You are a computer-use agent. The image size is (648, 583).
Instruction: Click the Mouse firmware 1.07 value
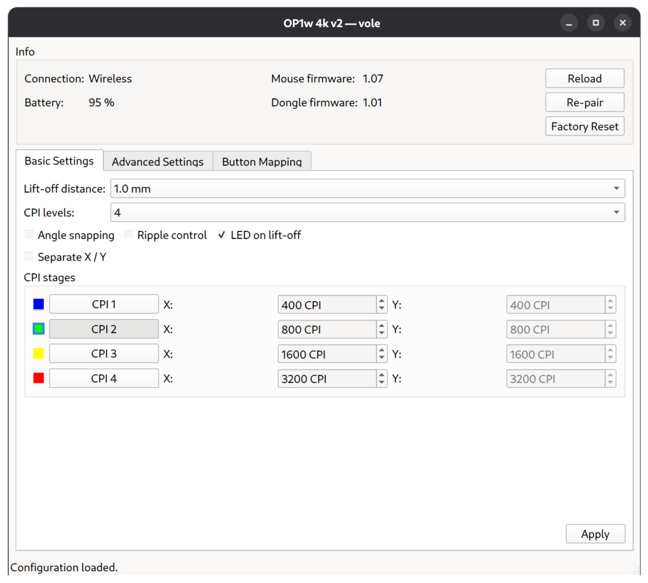(x=373, y=78)
